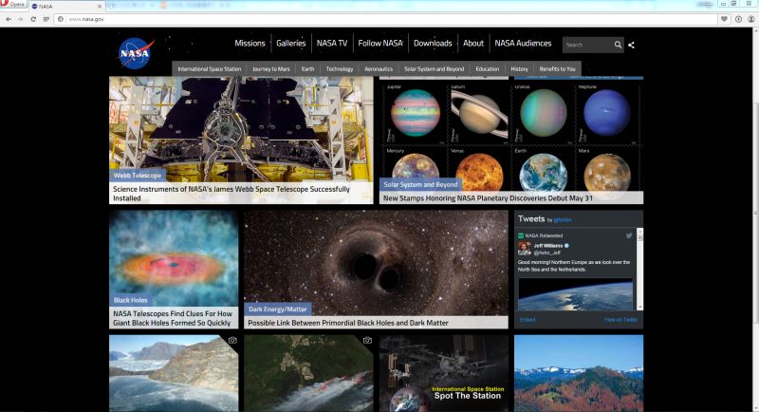The width and height of the screenshot is (759, 412).
Task: Open the Opera menu button
Action: click(x=13, y=5)
